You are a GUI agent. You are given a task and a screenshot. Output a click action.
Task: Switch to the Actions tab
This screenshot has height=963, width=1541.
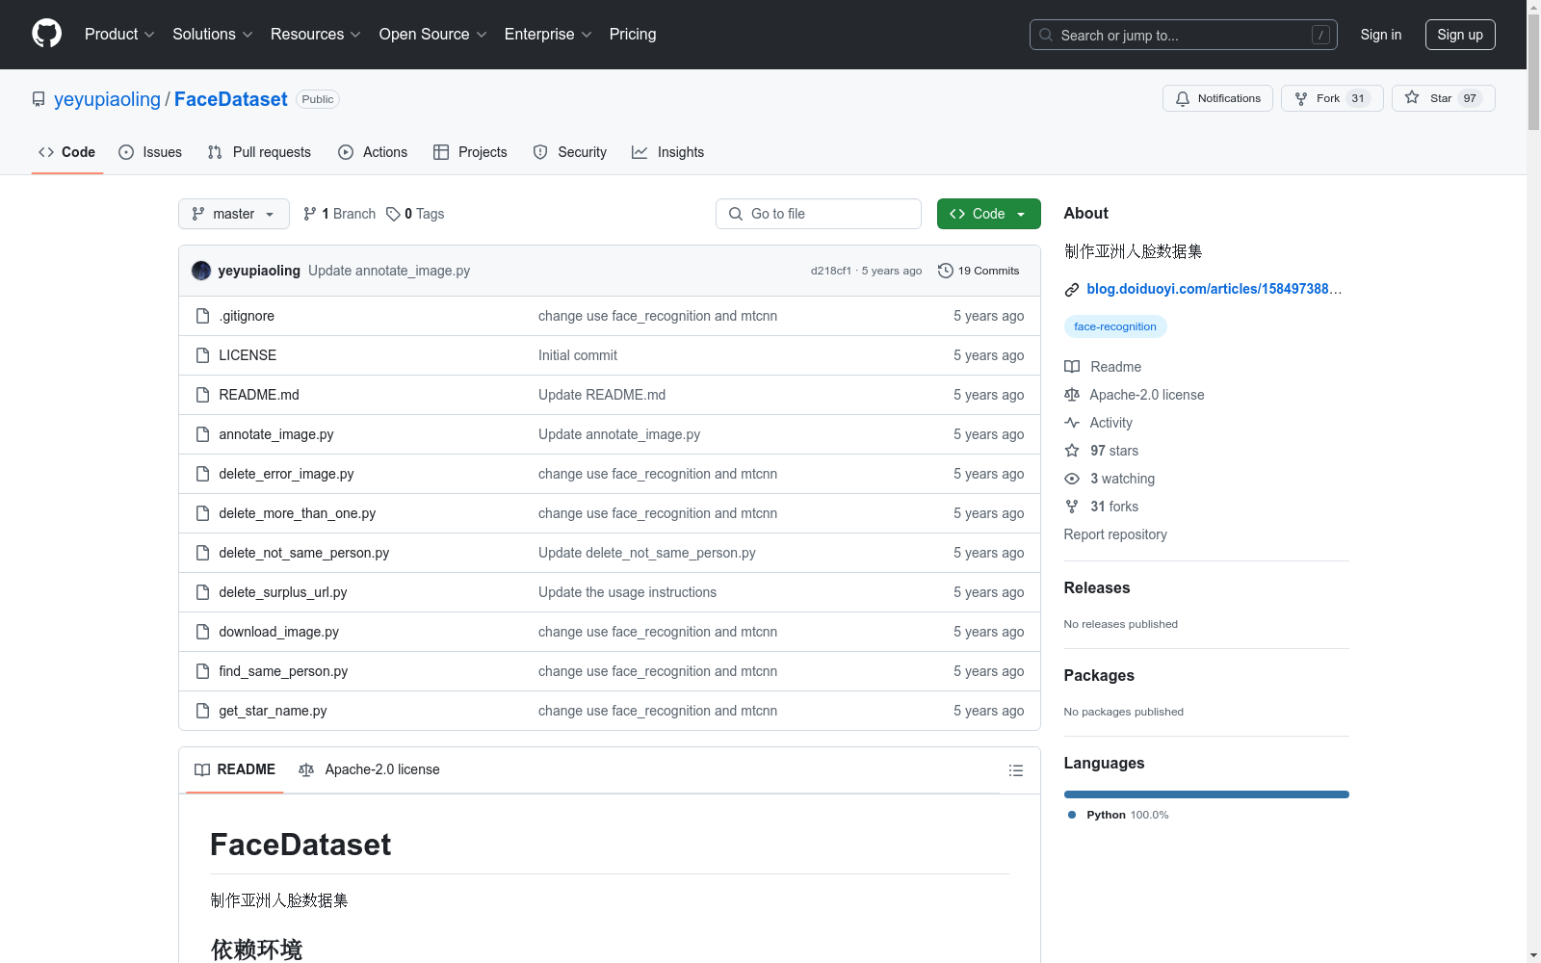[x=373, y=152]
